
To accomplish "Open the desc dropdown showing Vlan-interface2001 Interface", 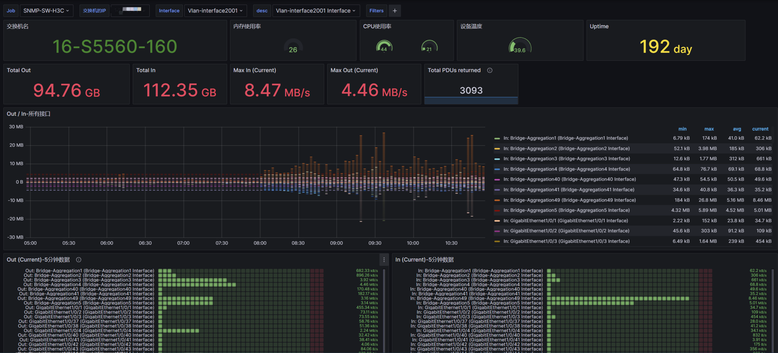I will pos(316,10).
